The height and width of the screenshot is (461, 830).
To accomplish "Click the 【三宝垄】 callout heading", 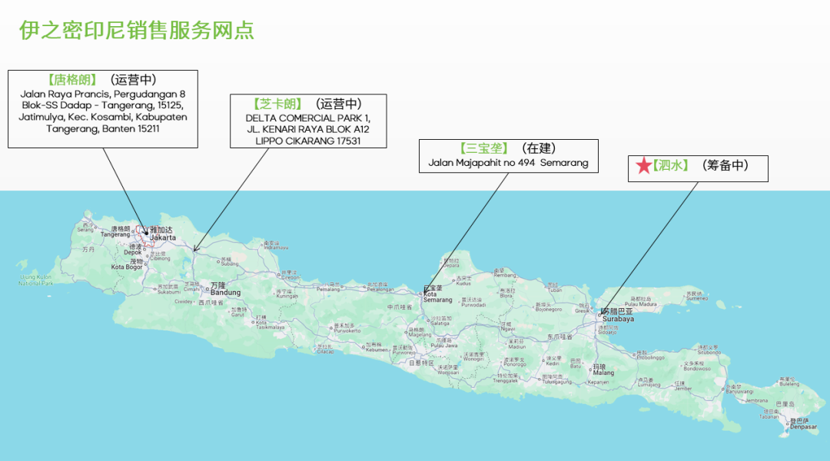I will click(x=483, y=148).
